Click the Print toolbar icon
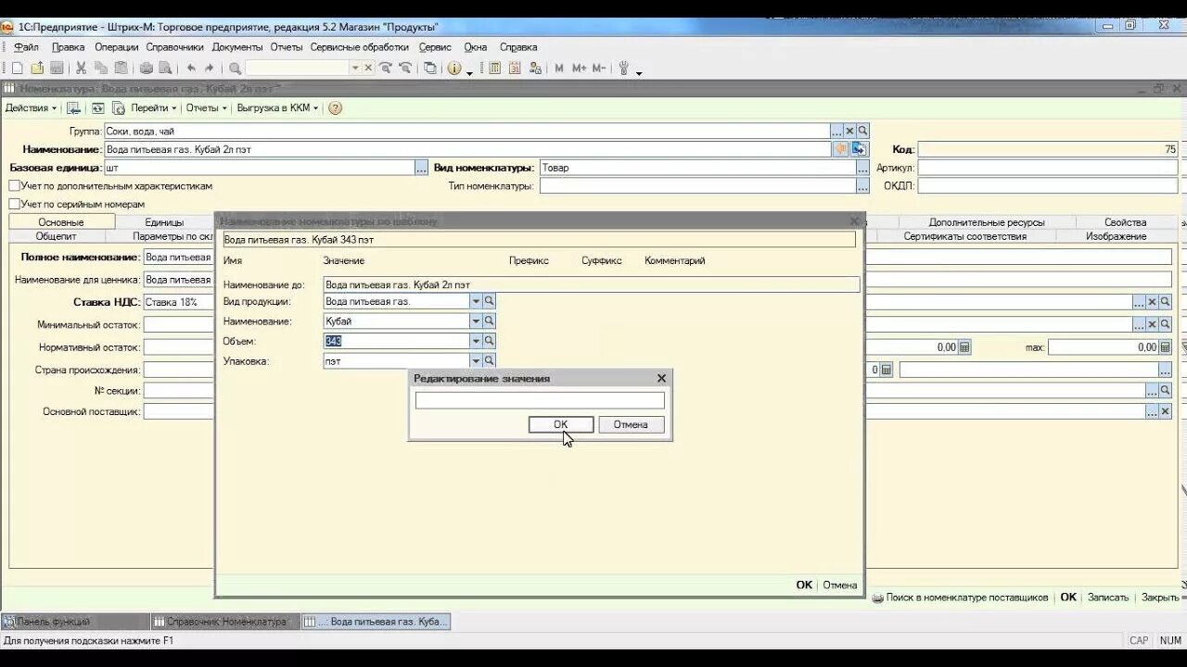1187x667 pixels. tap(146, 68)
